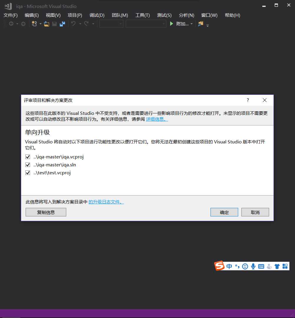
Task: Expand the Navigate Backward history dropdown arrow
Action: pos(17,24)
